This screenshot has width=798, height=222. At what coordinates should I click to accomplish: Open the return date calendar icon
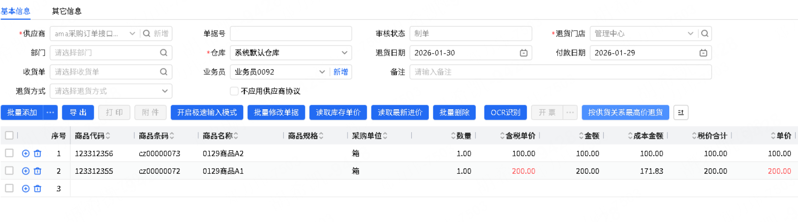click(x=524, y=53)
